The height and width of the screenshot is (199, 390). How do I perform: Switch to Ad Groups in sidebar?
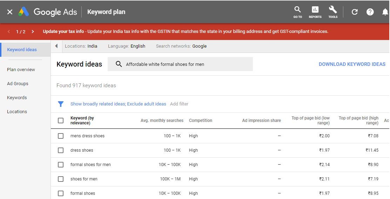point(18,84)
